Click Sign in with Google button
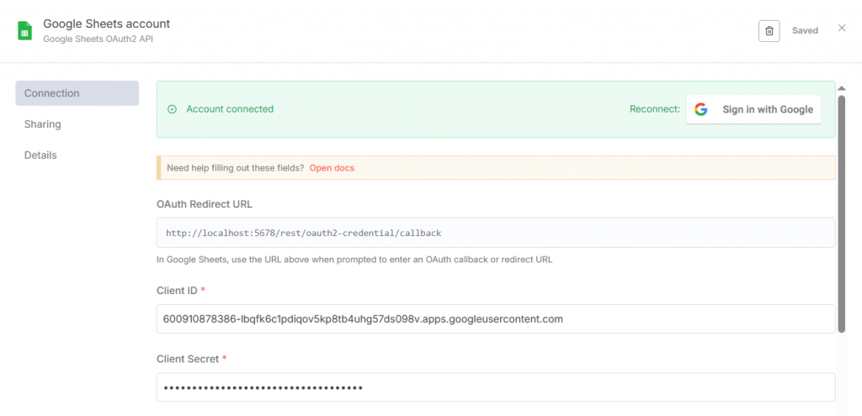This screenshot has height=416, width=862. tap(753, 109)
